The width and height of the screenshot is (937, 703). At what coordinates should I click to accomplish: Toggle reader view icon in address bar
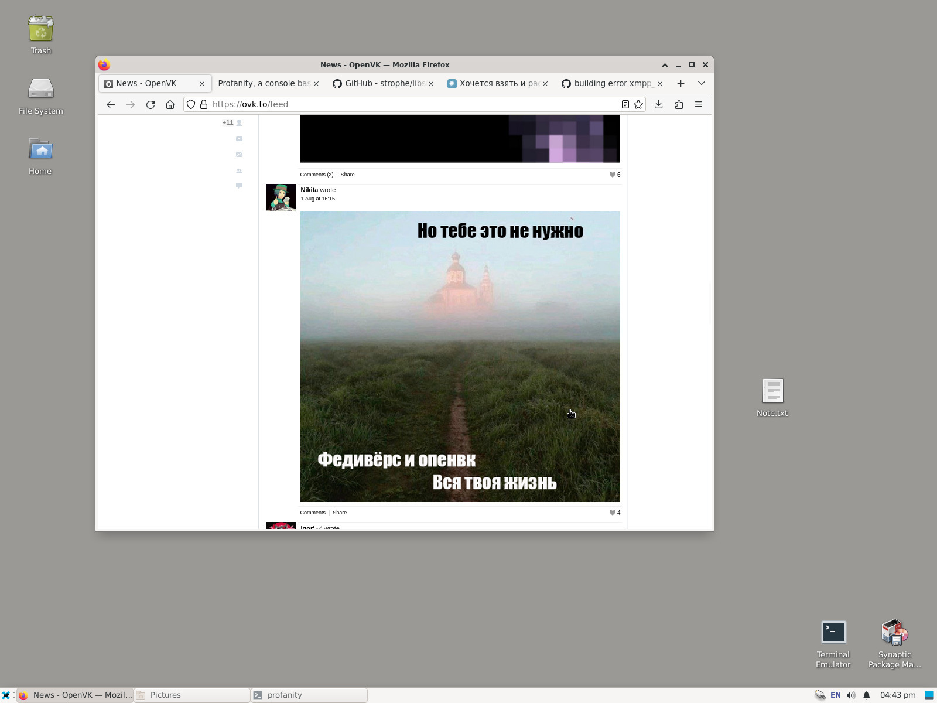[625, 104]
